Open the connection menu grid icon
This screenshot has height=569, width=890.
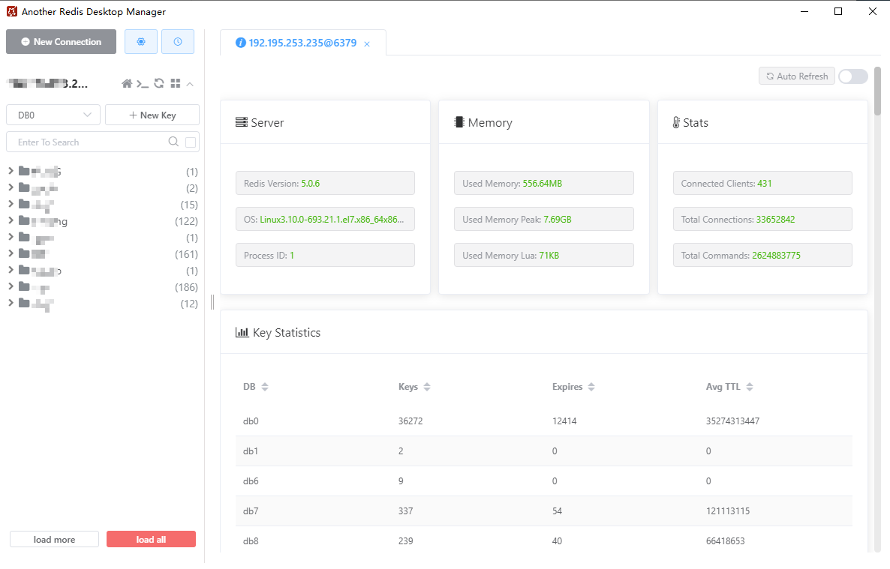[176, 83]
